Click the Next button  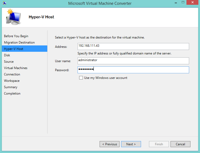[x=131, y=144]
